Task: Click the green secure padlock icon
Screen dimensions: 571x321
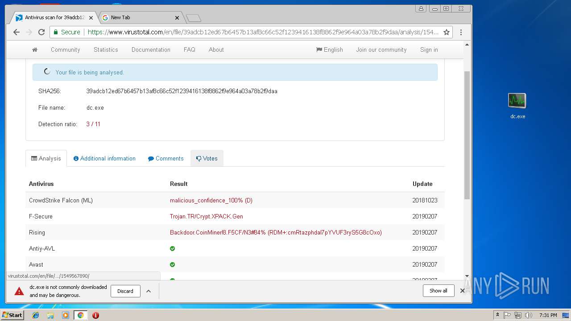Action: tap(56, 32)
